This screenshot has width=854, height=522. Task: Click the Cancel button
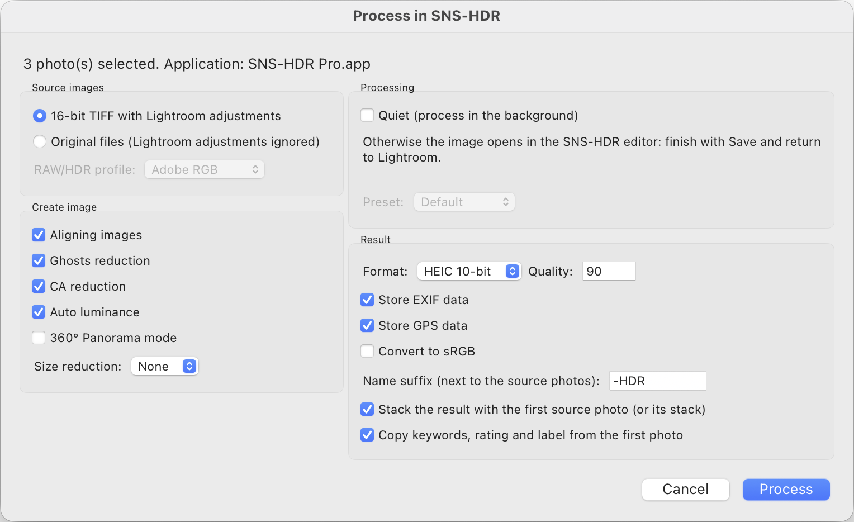686,489
